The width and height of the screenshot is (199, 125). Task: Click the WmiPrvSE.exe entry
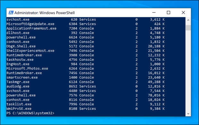pos(19,109)
